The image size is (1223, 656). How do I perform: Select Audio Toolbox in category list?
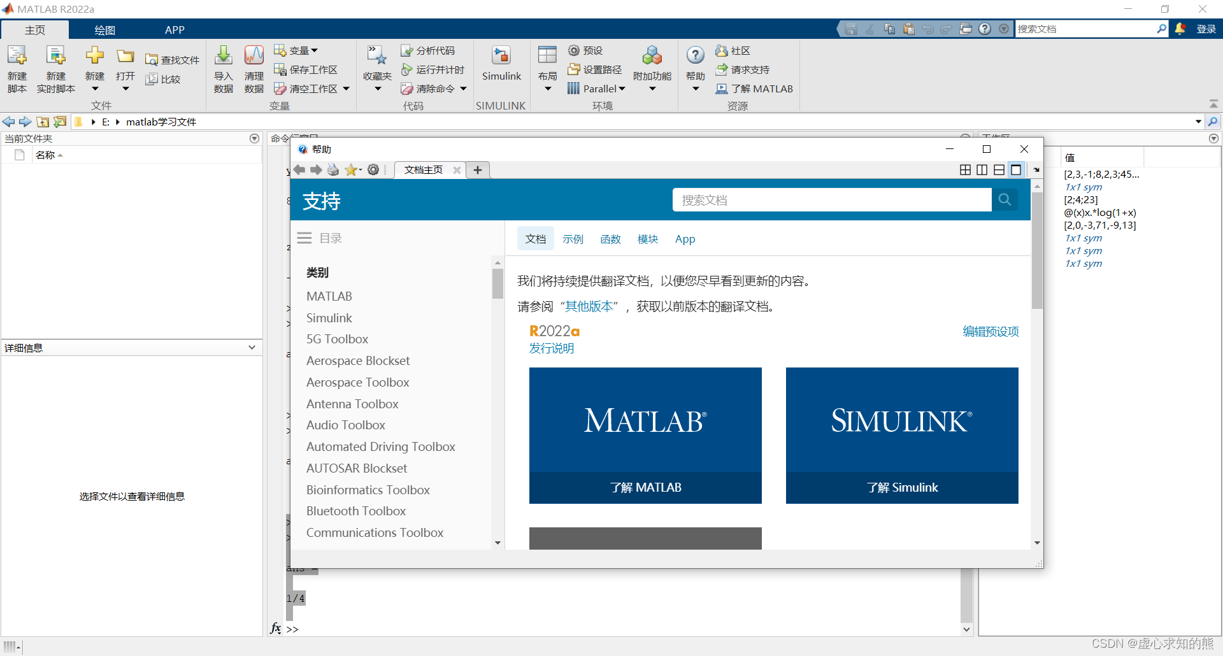(345, 425)
